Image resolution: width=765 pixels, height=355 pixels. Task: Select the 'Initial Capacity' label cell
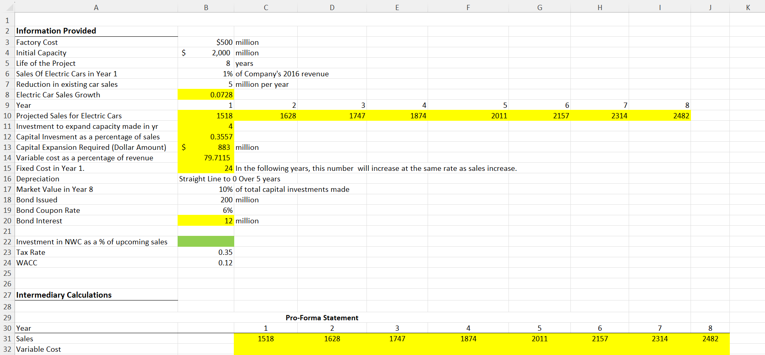pyautogui.click(x=96, y=53)
